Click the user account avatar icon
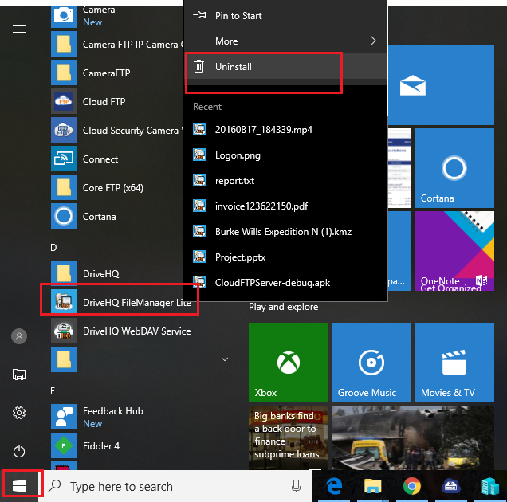 (x=19, y=336)
